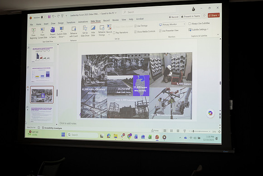The width and height of the screenshot is (263, 176).
Task: Open the Help tab
Action: [131, 20]
